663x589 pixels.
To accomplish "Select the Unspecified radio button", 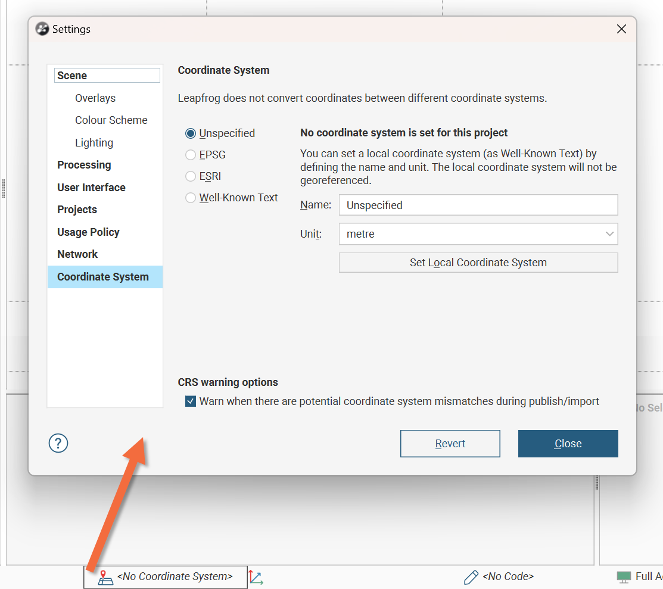I will 191,133.
